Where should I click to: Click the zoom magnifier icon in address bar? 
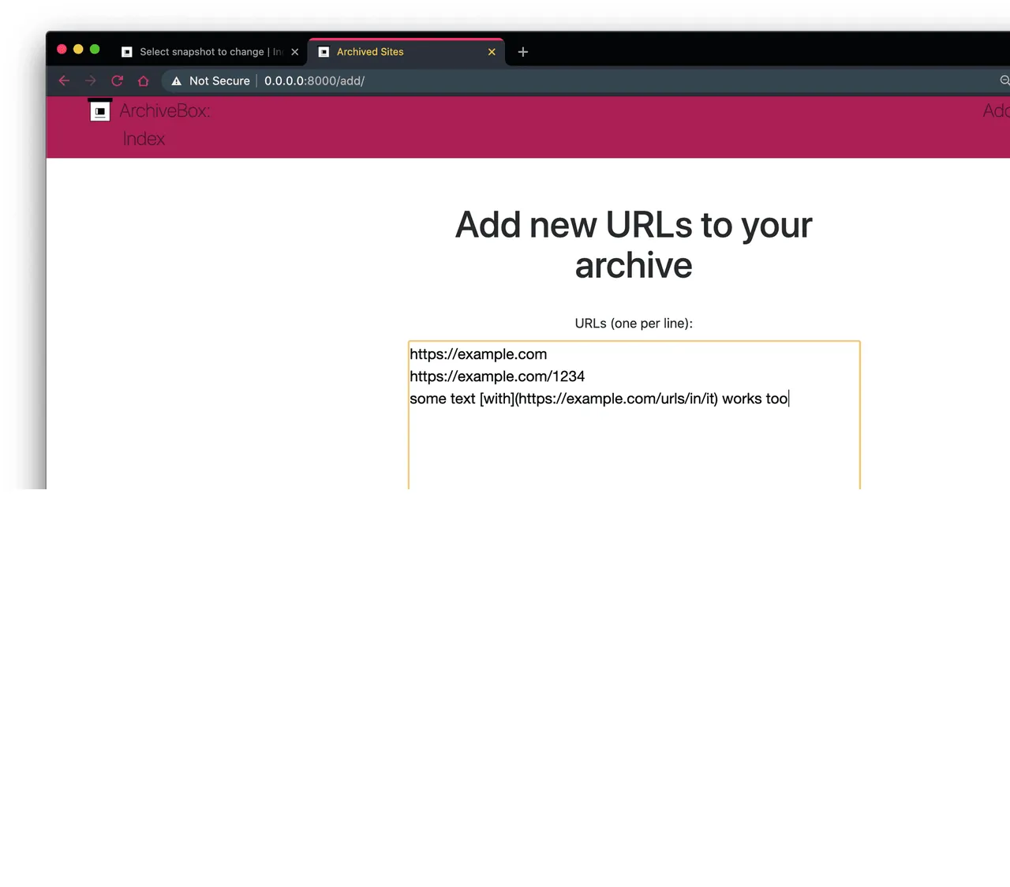(x=1004, y=80)
